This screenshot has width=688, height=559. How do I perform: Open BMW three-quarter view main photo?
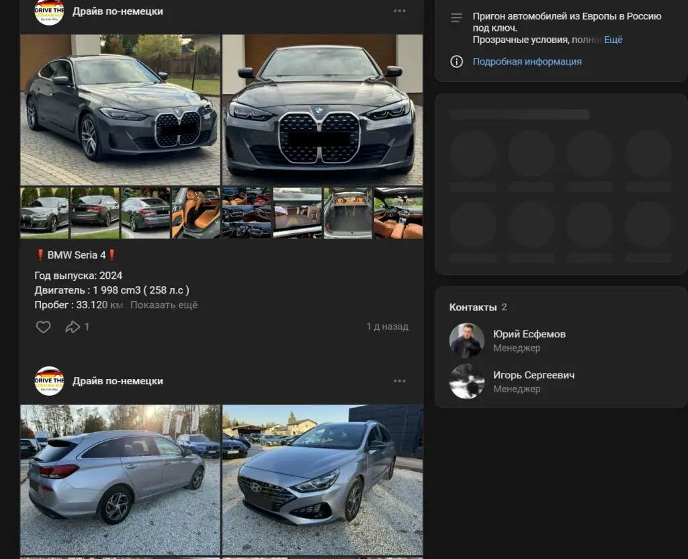click(x=120, y=110)
